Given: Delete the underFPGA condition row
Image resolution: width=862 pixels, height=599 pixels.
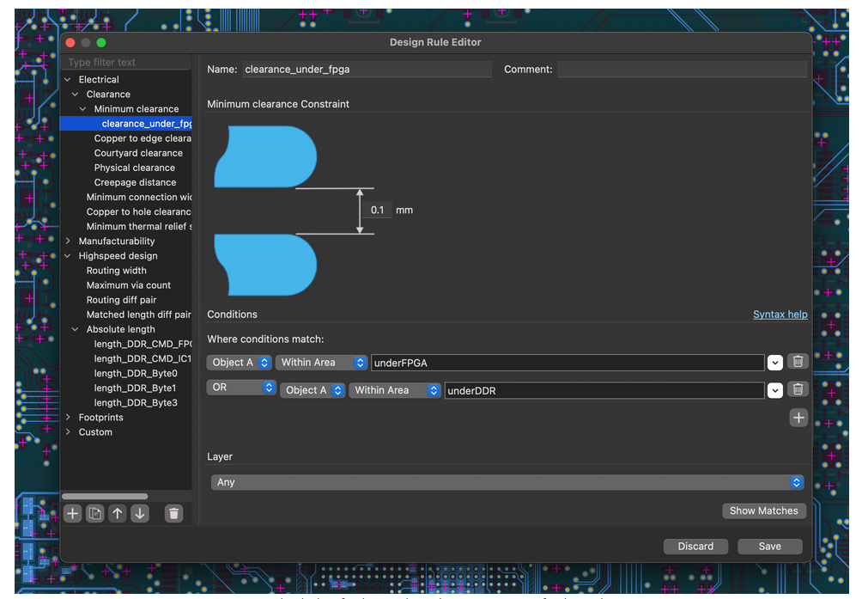Looking at the screenshot, I should pyautogui.click(x=798, y=363).
